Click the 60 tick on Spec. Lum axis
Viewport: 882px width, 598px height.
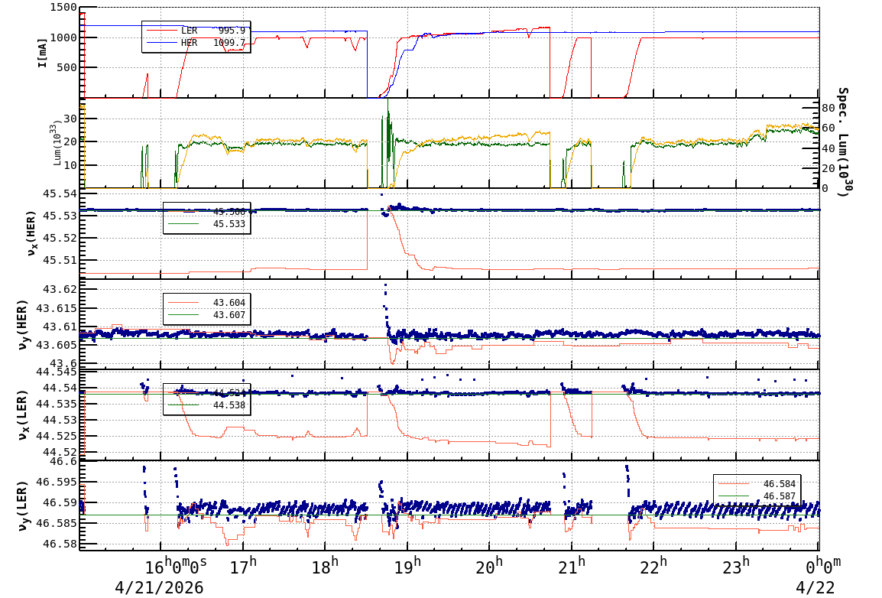tap(828, 128)
